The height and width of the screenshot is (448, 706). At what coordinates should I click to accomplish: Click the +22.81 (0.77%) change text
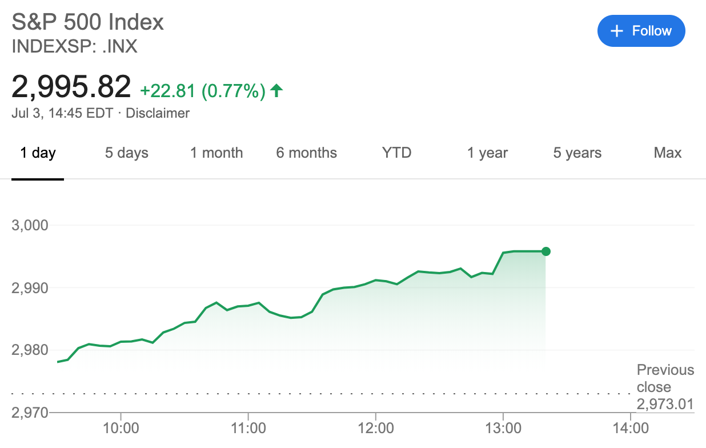tap(203, 91)
